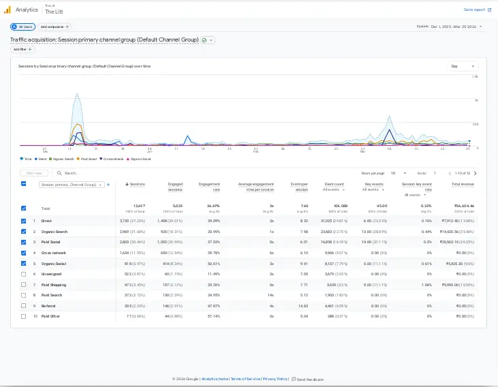Uncheck the Direct channel row
Screen dimensions: 498x387
[x=24, y=221]
